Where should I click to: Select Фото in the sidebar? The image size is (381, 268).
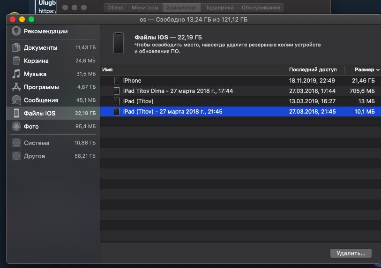pyautogui.click(x=53, y=126)
